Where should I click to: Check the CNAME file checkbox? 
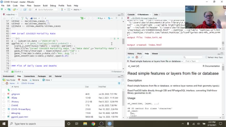pos(4,105)
